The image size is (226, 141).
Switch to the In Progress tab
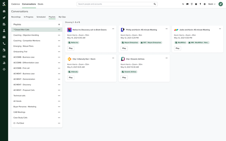click(x=28, y=17)
